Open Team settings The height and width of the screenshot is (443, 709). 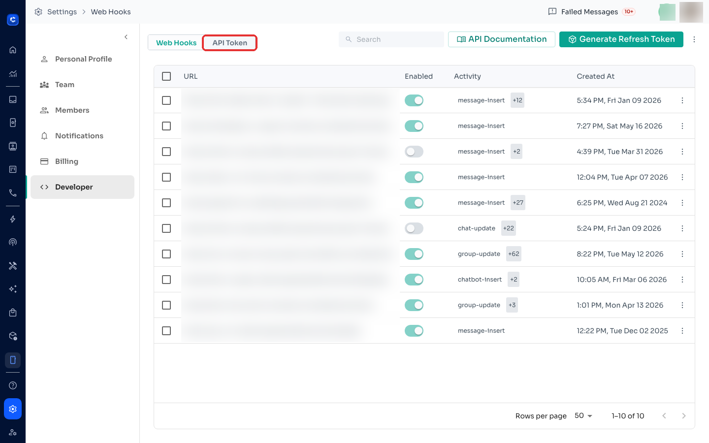point(82,85)
